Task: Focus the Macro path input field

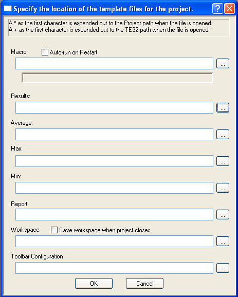Action: coord(114,63)
